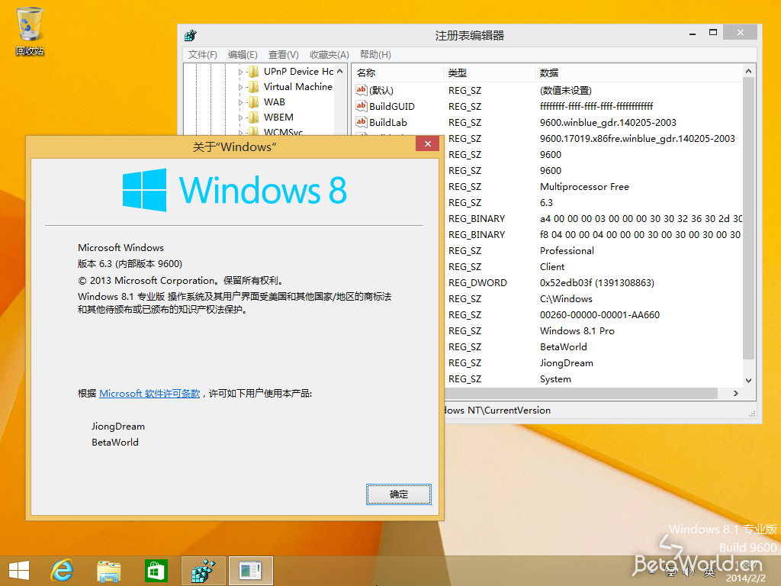Switch to Registry Editor taskbar icon
This screenshot has width=781, height=586.
point(204,570)
